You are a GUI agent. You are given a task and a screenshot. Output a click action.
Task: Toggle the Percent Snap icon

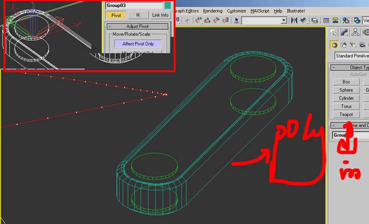[216, 21]
